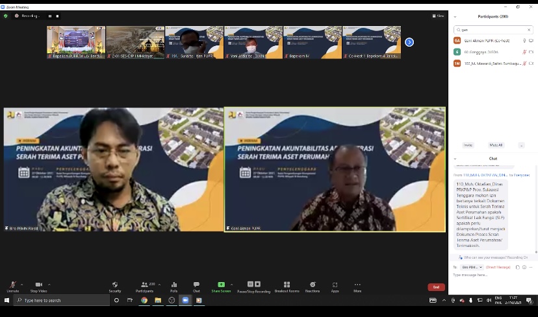Open the chat more options ellipsis

pos(531,267)
